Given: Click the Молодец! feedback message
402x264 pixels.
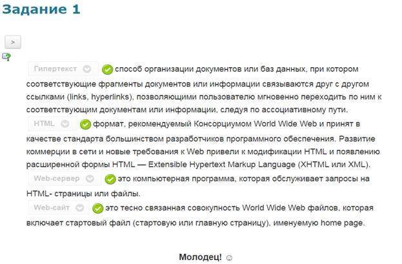Looking at the screenshot, I should [x=200, y=257].
